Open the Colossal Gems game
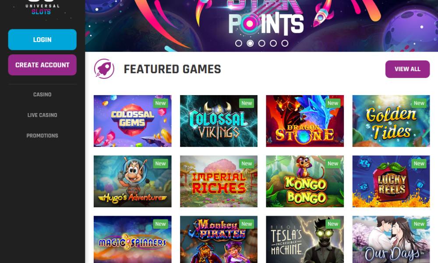The height and width of the screenshot is (263, 438). click(x=132, y=121)
